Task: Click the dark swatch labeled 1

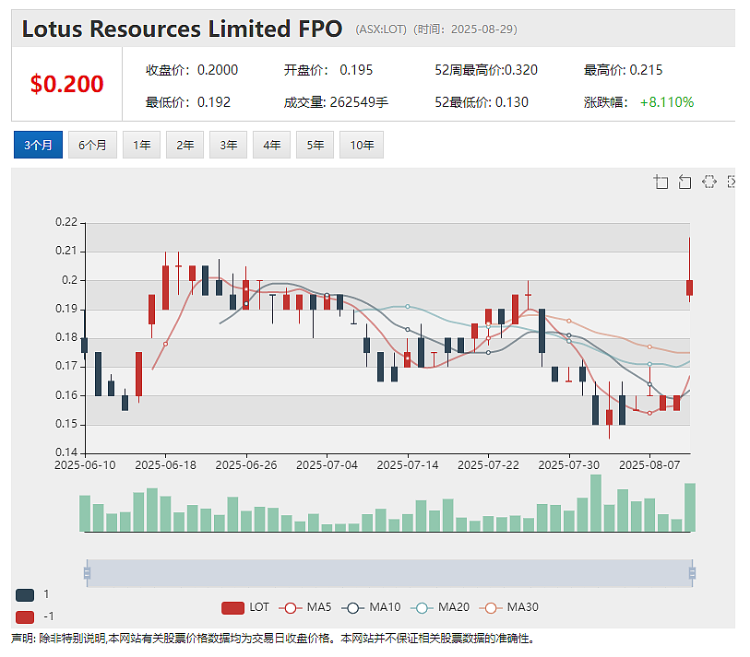Action: tap(25, 595)
